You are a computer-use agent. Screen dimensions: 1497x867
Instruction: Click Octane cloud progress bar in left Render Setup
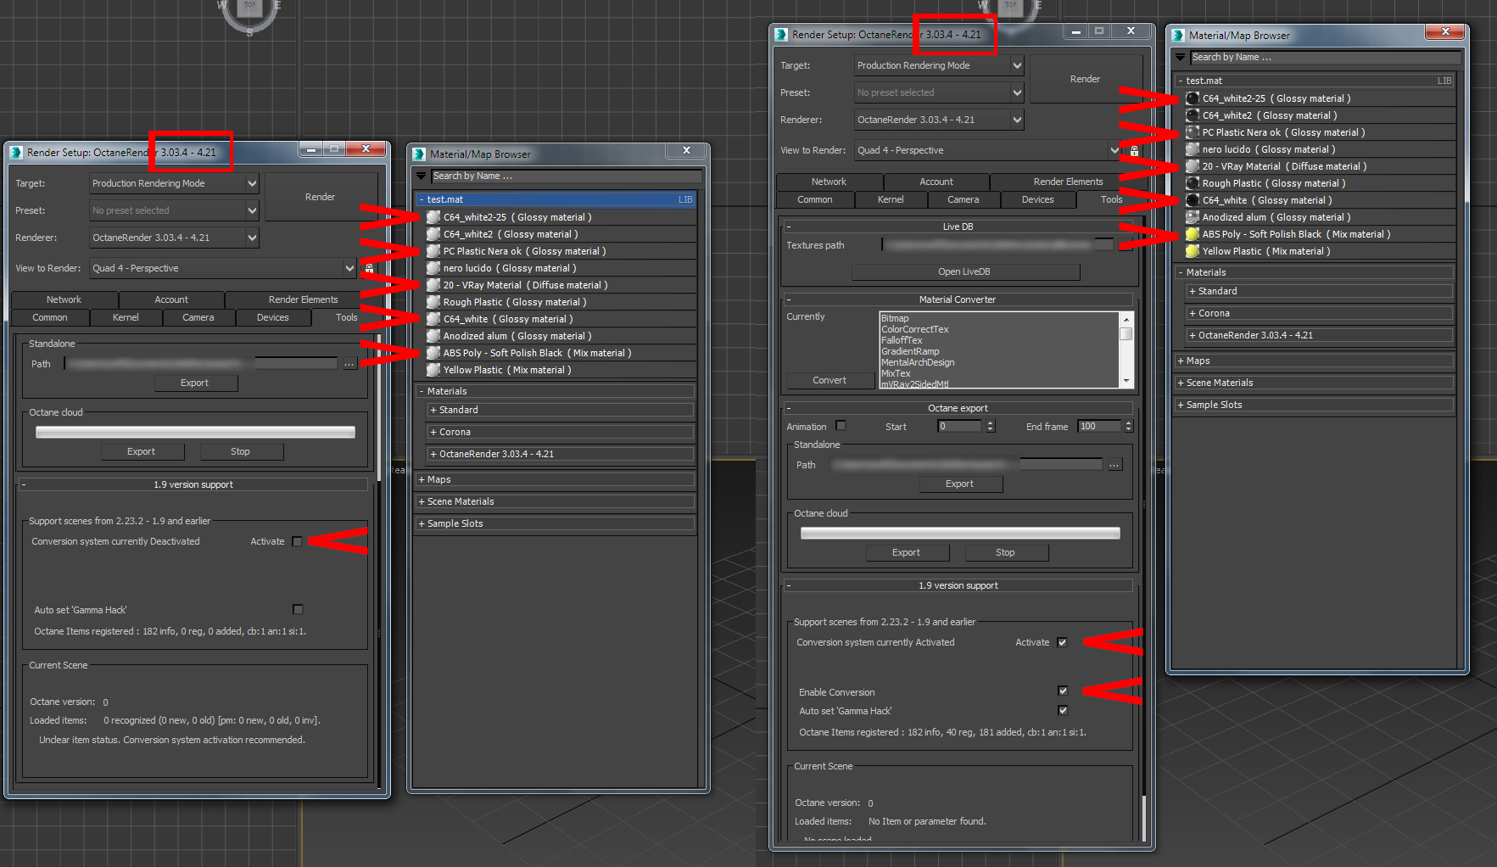tap(195, 432)
